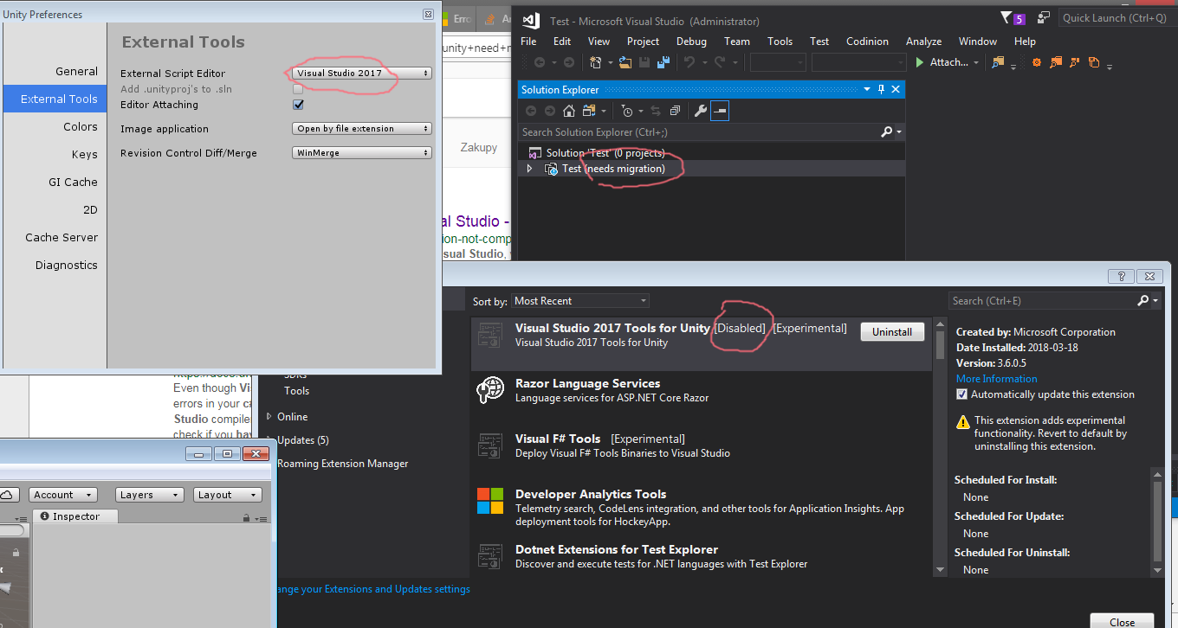Screen dimensions: 1178x628
Task: Open Revision Control Diff/Merge dropdown
Action: (x=362, y=153)
